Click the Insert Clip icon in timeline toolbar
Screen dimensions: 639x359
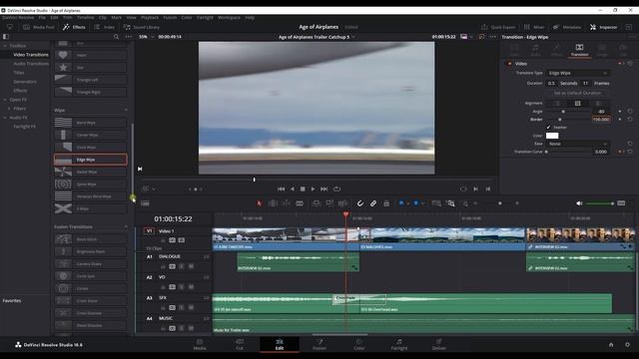pyautogui.click(x=317, y=203)
